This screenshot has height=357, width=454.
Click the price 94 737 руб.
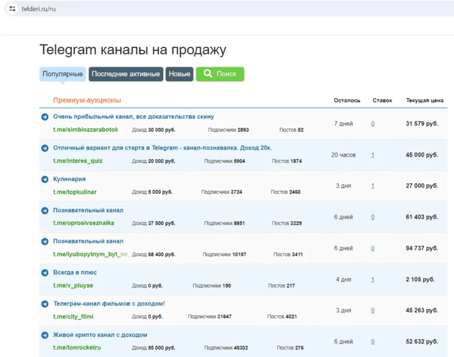[x=422, y=249]
